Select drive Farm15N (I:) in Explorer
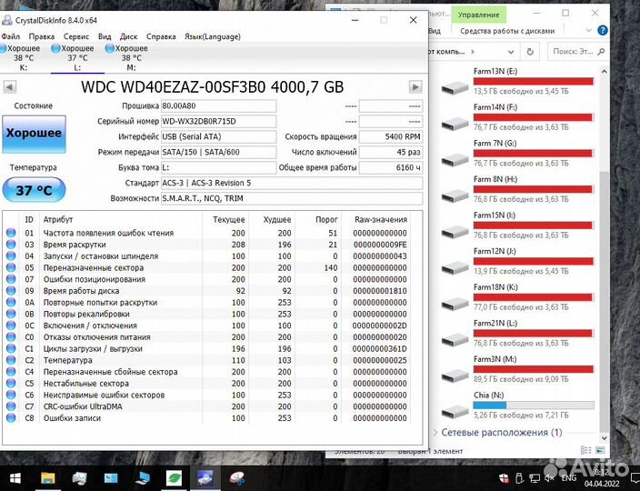This screenshot has height=491, width=640. (517, 225)
